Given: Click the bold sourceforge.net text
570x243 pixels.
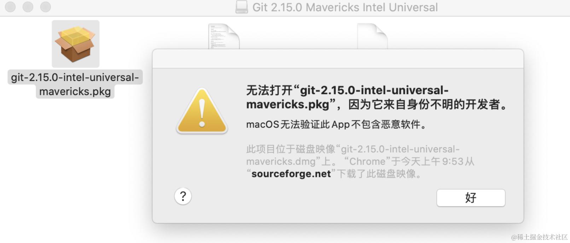Looking at the screenshot, I should (291, 174).
